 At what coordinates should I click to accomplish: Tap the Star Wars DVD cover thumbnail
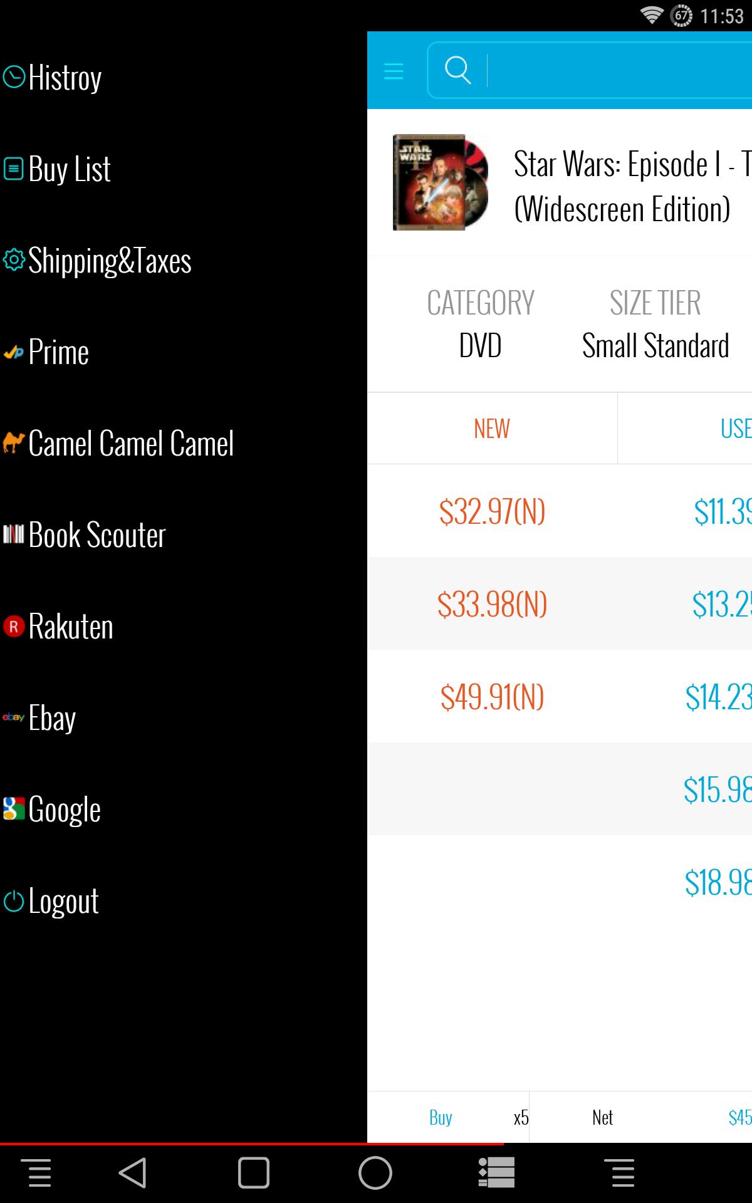pyautogui.click(x=440, y=182)
